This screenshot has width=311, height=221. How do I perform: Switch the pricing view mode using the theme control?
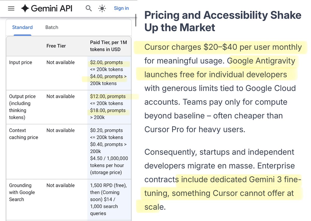pos(102,8)
